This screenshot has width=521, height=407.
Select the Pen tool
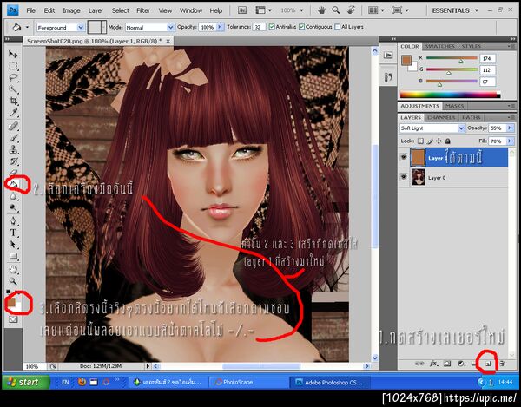click(13, 220)
